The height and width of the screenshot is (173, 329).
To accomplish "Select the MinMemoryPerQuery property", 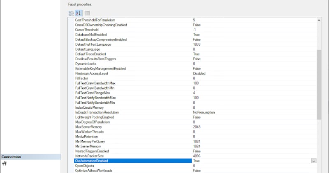I will [90, 141].
